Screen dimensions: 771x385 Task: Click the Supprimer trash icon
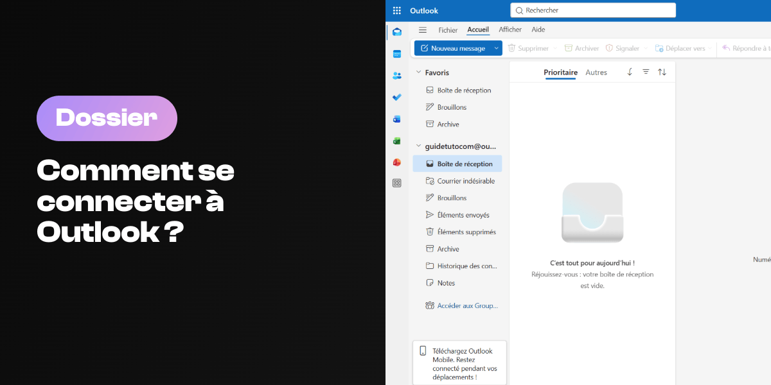pyautogui.click(x=512, y=48)
